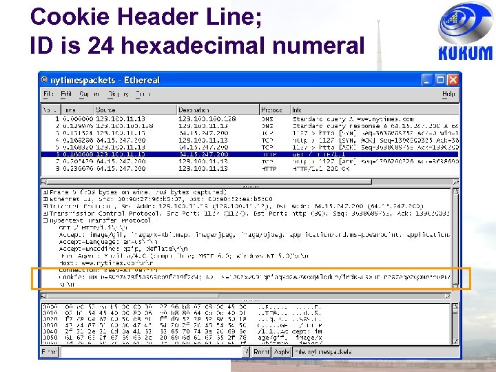
Task: Click the Ethereal title bar app icon
Action: tap(44, 79)
